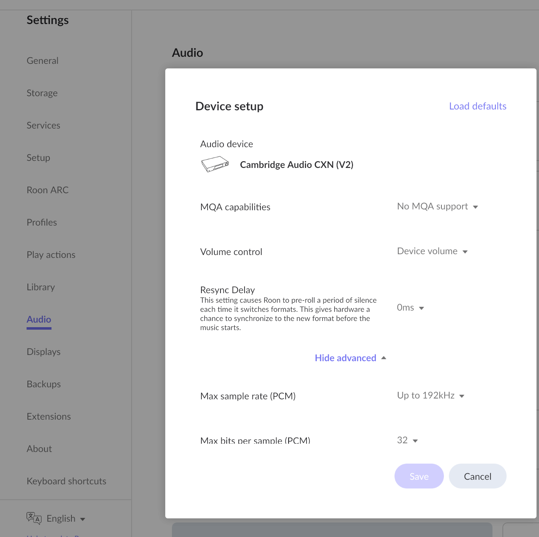Open Max bits per sample dropdown
This screenshot has height=537, width=539.
(407, 440)
